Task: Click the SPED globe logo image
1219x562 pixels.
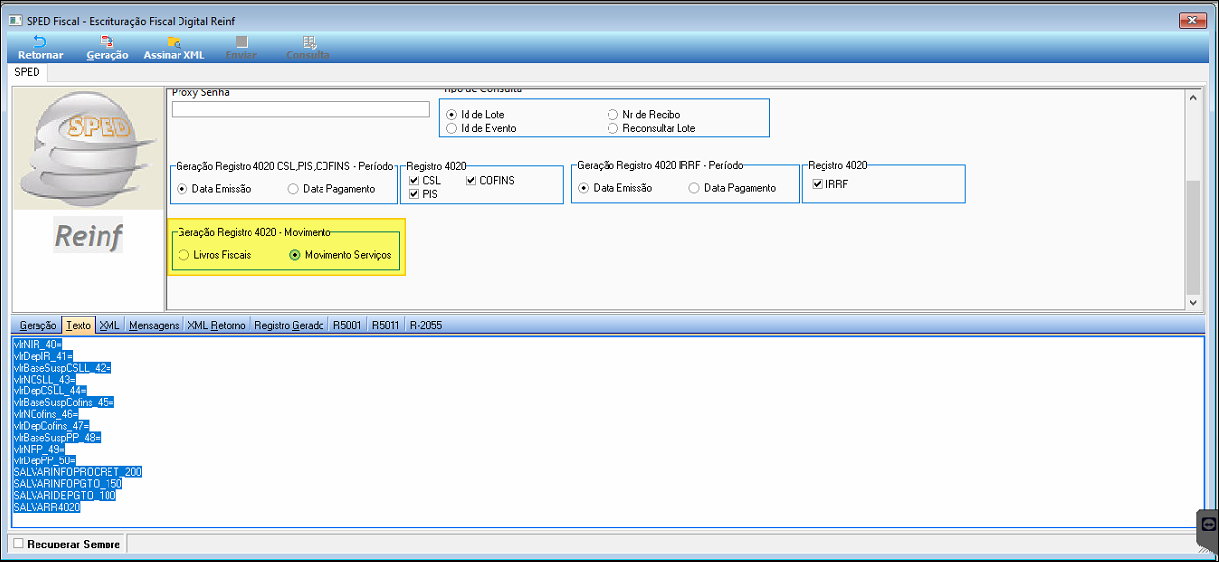Action: pyautogui.click(x=88, y=147)
